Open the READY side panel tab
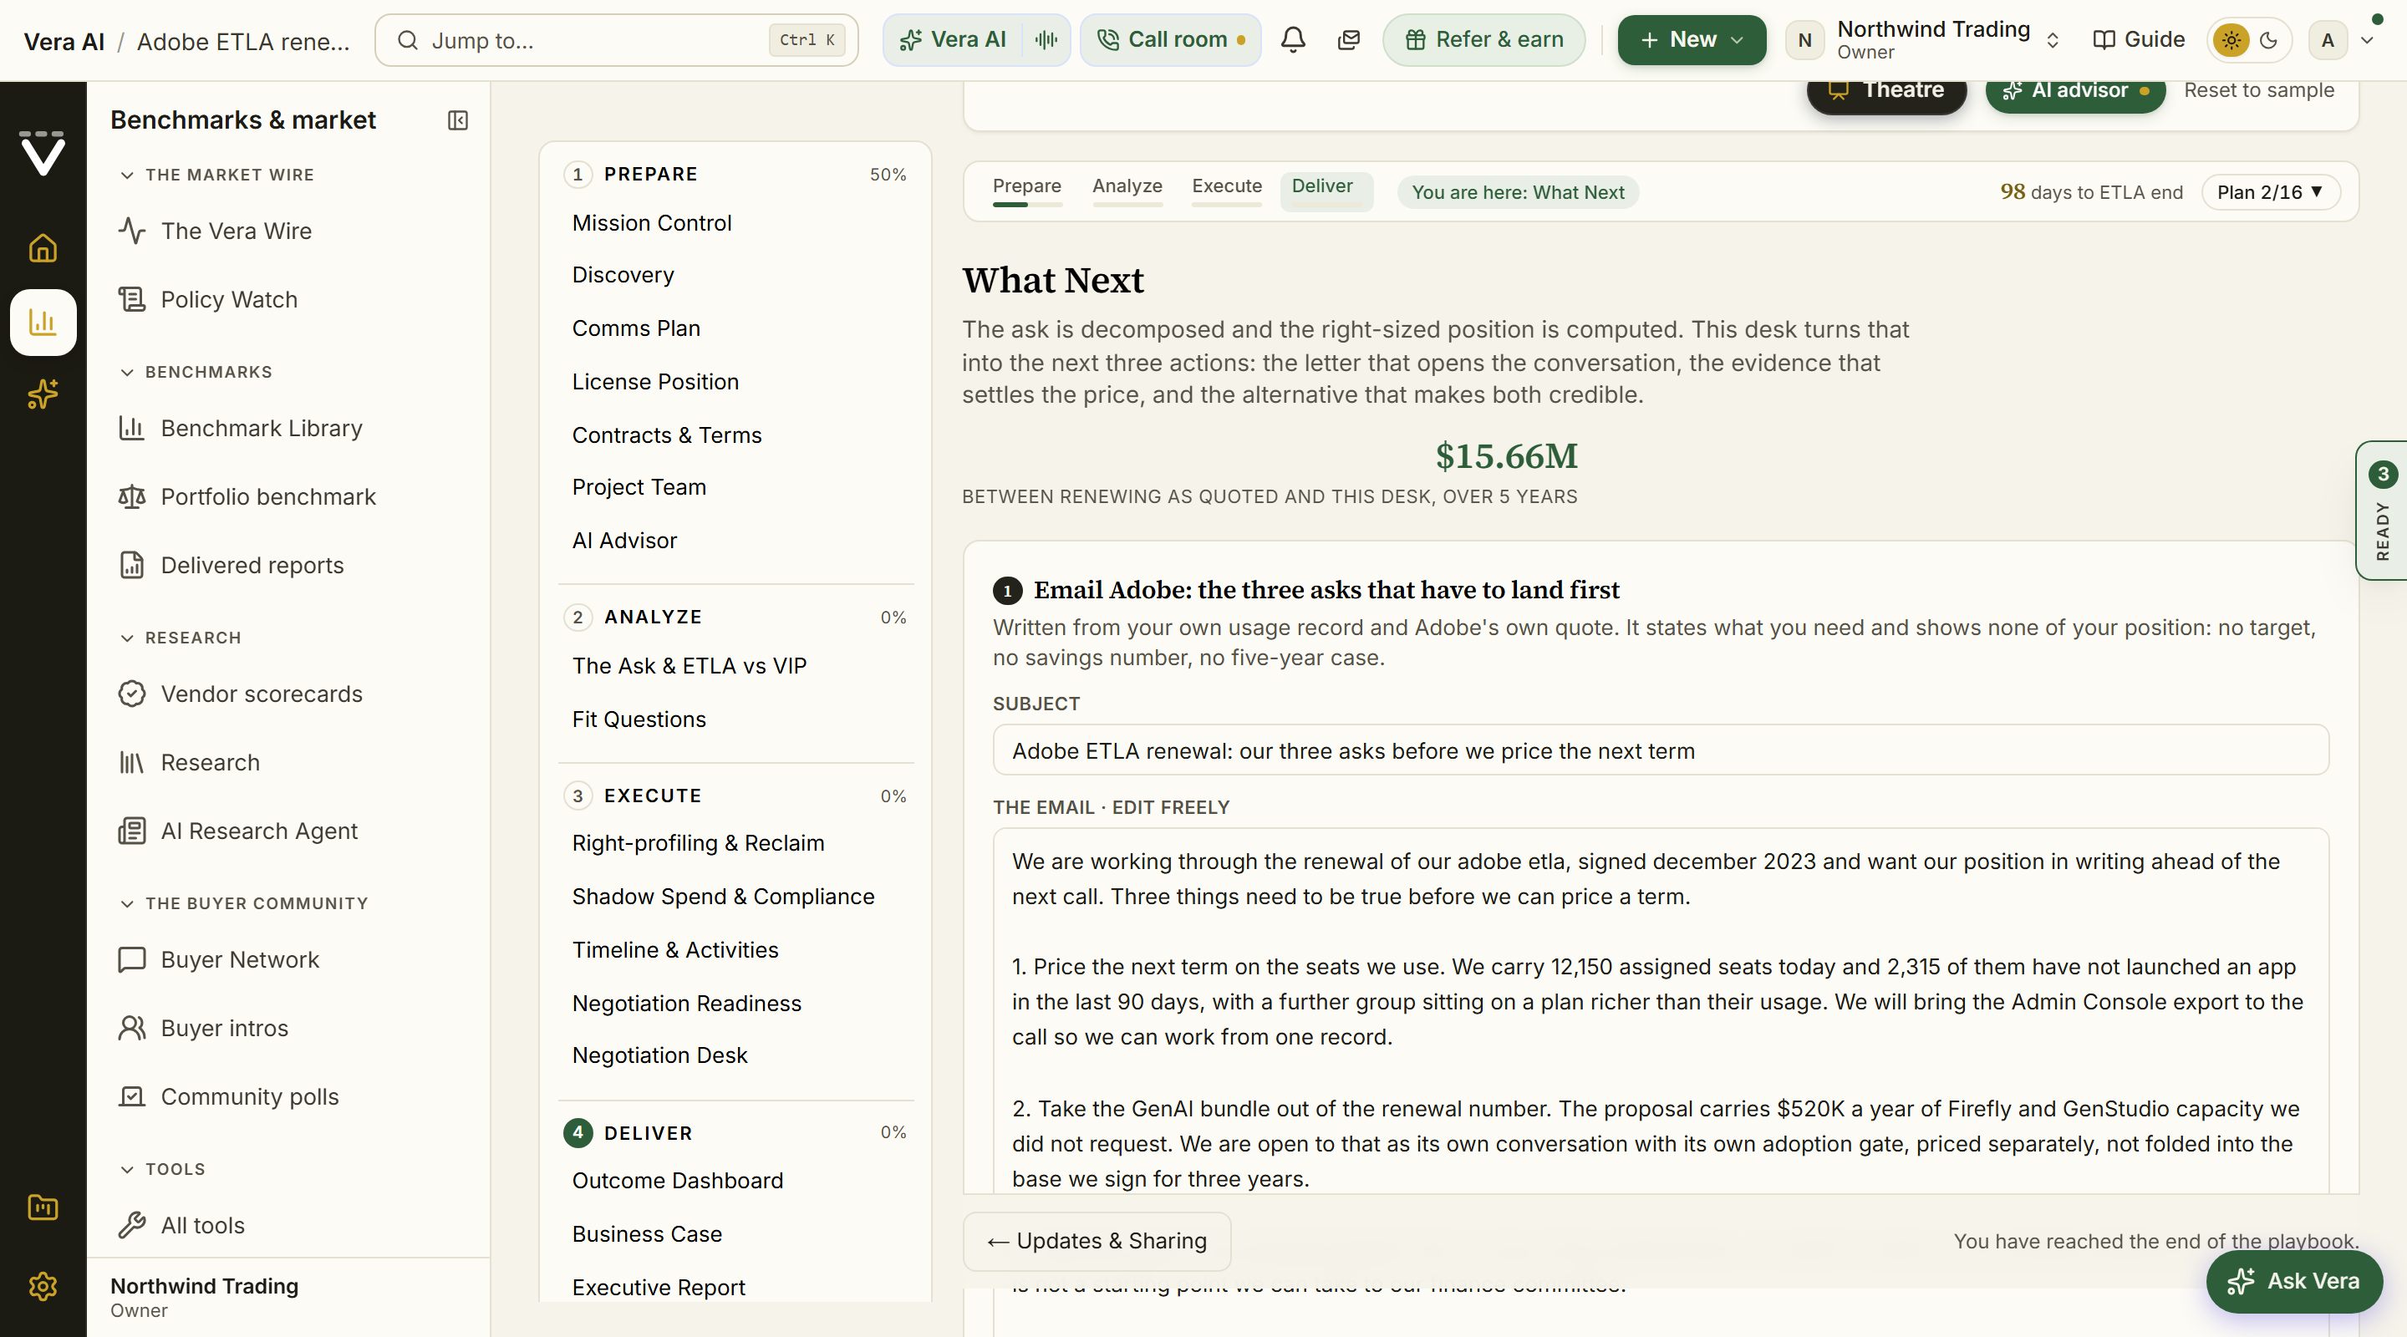Image resolution: width=2407 pixels, height=1337 pixels. click(2382, 510)
